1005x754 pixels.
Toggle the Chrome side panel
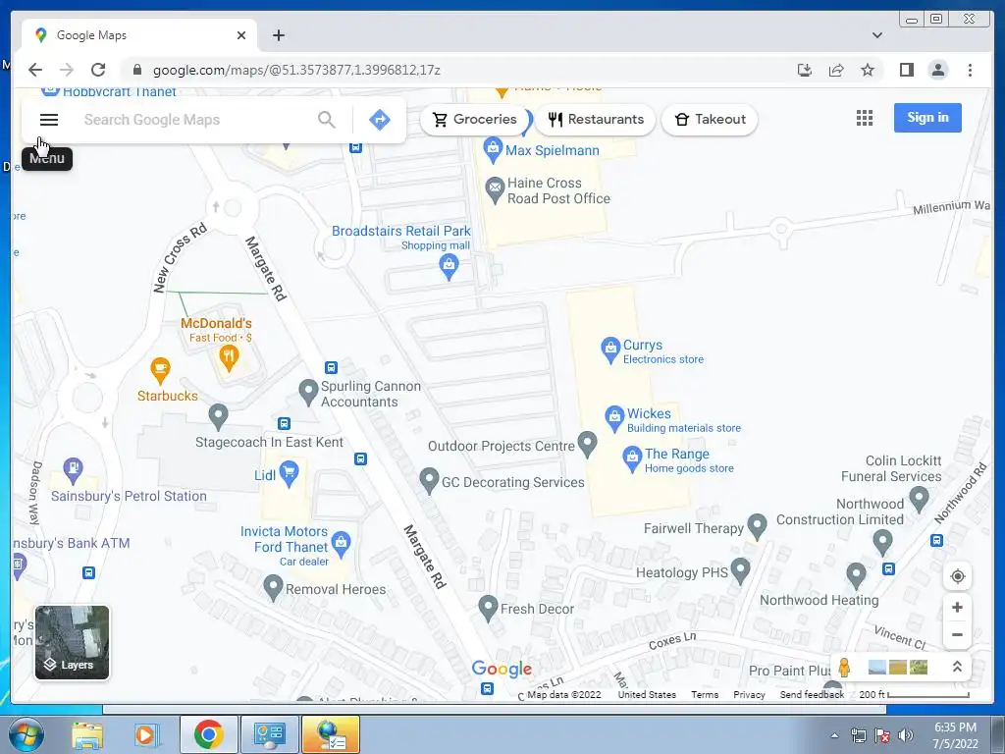coord(906,70)
